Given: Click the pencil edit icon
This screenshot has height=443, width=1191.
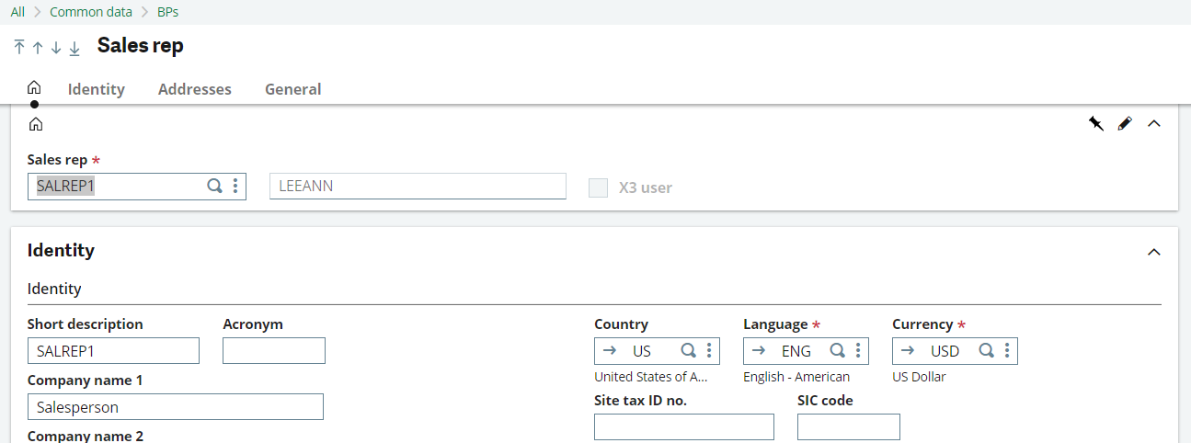Looking at the screenshot, I should point(1125,123).
